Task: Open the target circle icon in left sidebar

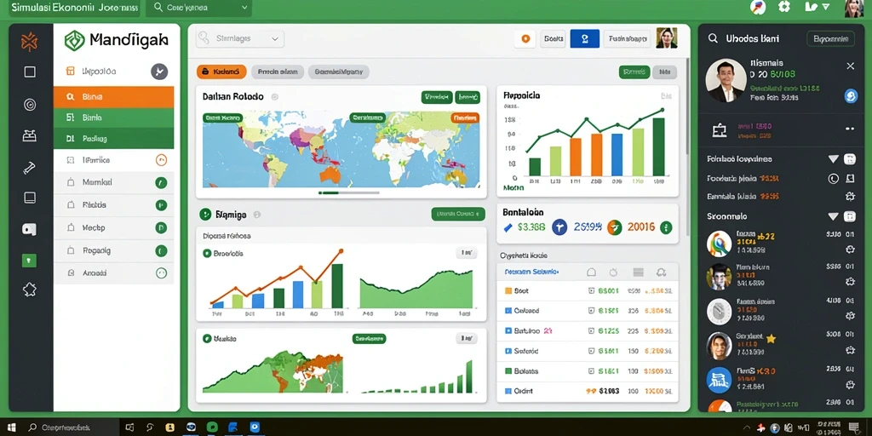Action: click(30, 104)
